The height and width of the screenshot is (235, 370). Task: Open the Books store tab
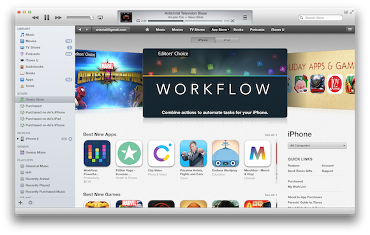click(239, 30)
